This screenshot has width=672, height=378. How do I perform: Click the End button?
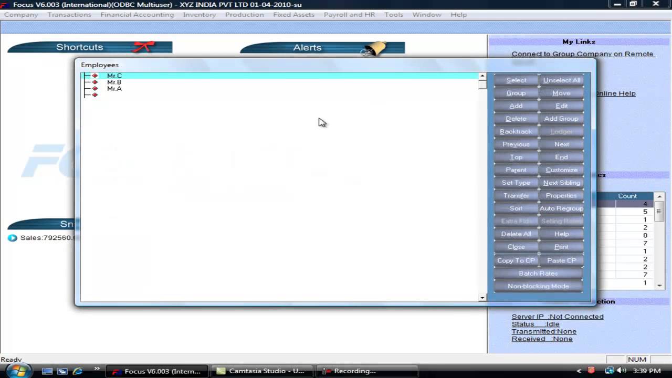point(561,157)
